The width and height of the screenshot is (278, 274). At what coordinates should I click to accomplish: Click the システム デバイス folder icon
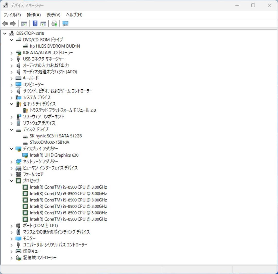pos(19,97)
